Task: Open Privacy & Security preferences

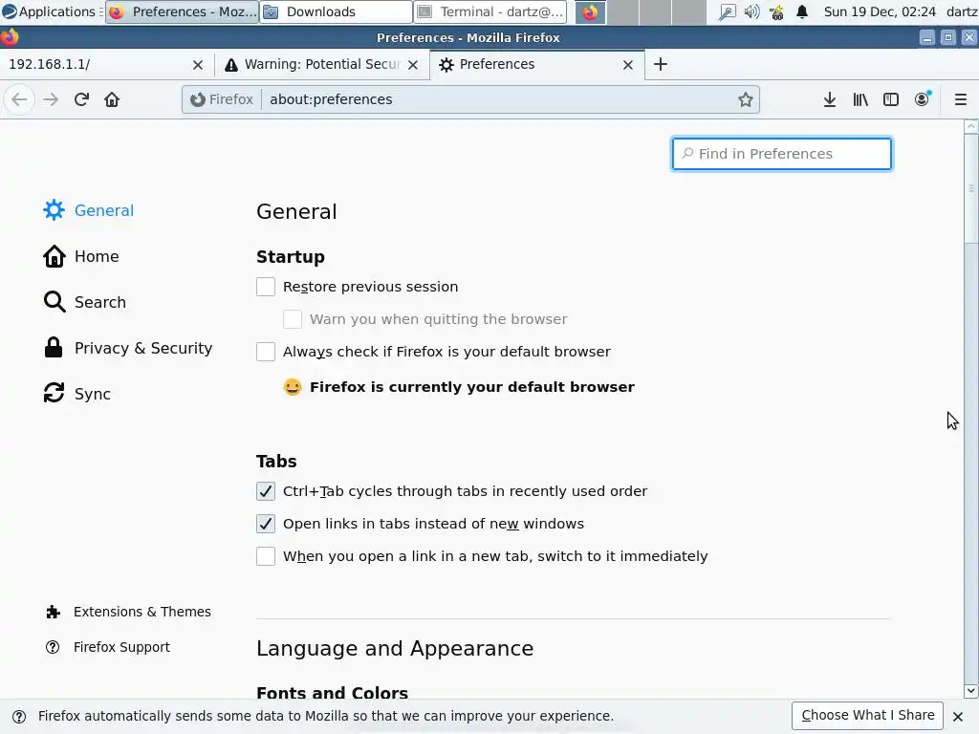Action: (x=128, y=348)
